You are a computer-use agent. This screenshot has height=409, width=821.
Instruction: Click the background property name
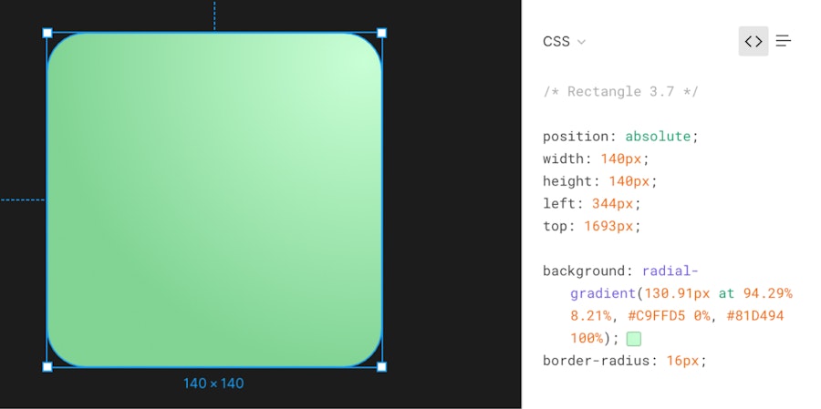click(x=584, y=271)
